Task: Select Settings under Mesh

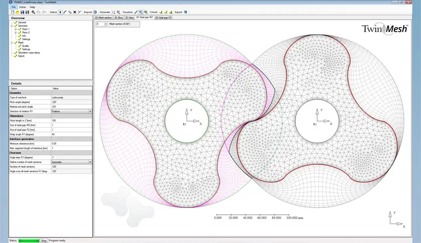Action: pyautogui.click(x=26, y=50)
